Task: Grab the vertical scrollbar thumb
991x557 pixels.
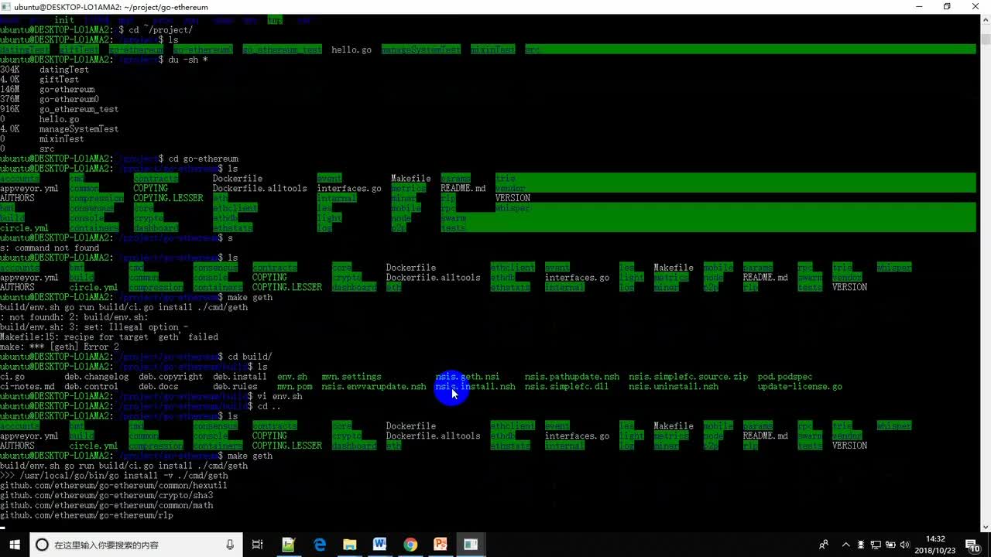Action: [x=985, y=40]
